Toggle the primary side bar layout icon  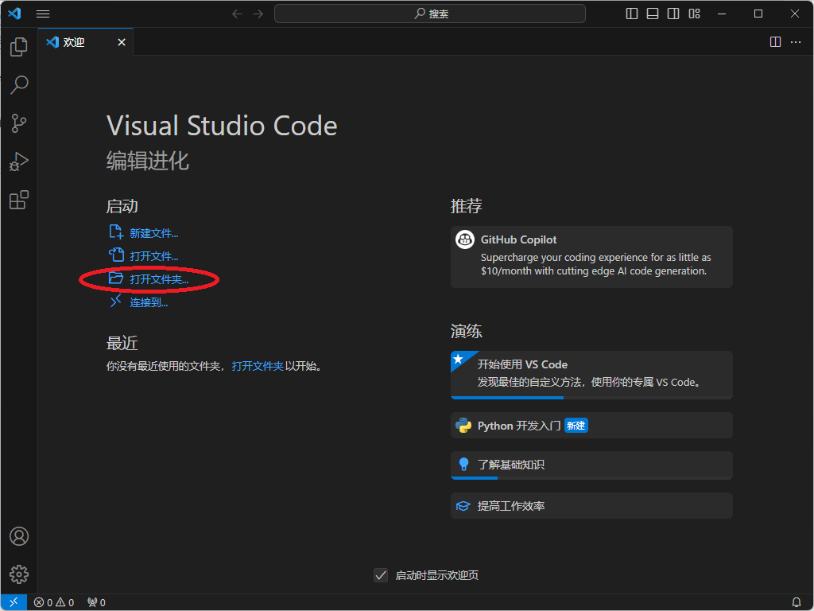point(632,14)
